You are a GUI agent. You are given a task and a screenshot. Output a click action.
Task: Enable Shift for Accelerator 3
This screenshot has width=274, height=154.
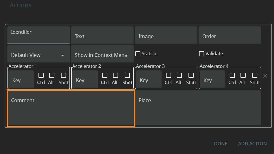pos(191,75)
